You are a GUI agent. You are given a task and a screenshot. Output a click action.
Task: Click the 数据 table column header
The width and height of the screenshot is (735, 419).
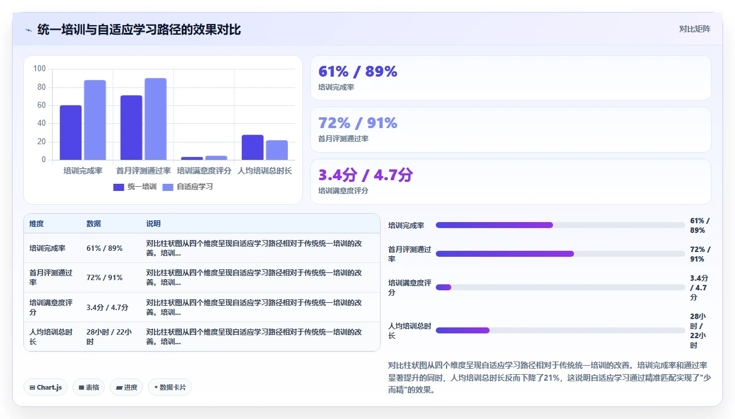click(x=93, y=224)
